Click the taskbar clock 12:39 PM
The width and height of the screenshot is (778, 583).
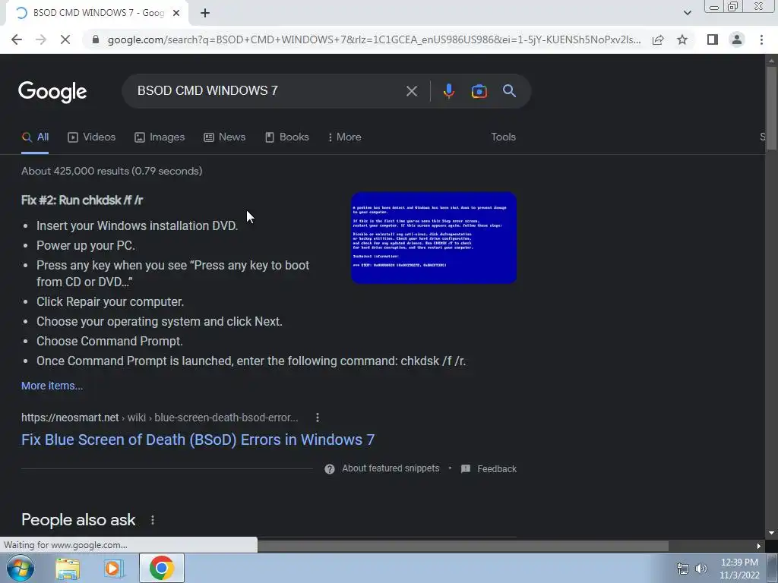click(x=739, y=563)
